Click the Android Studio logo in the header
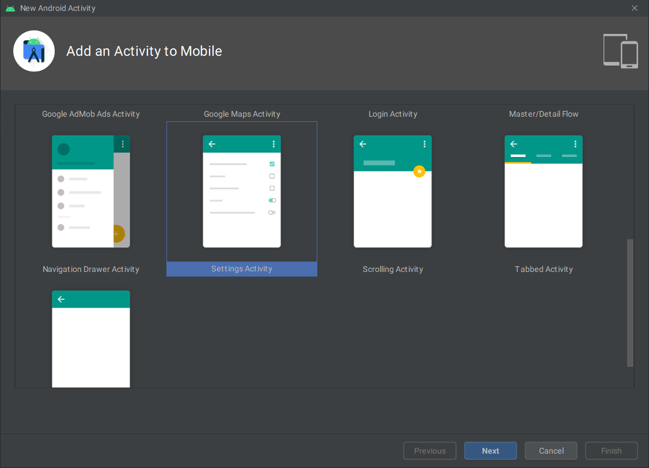Screen dimensions: 649x468 33,51
